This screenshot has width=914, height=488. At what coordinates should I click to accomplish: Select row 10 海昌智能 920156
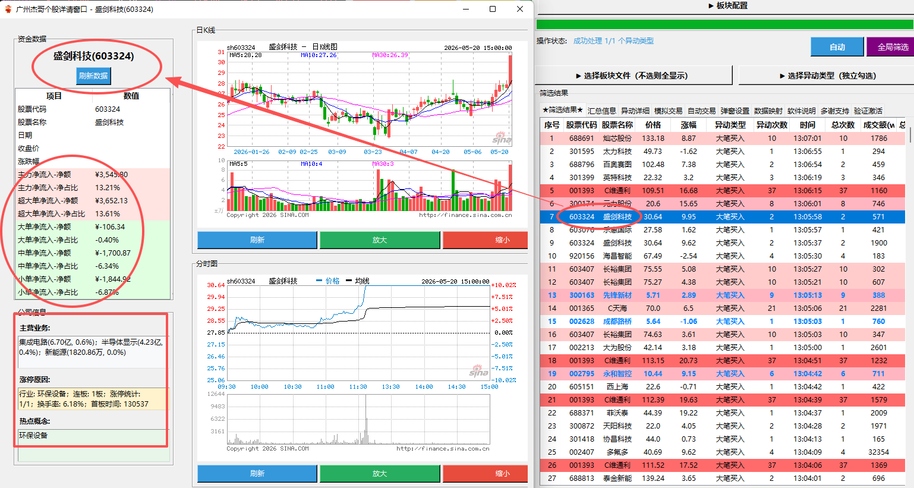pyautogui.click(x=723, y=256)
